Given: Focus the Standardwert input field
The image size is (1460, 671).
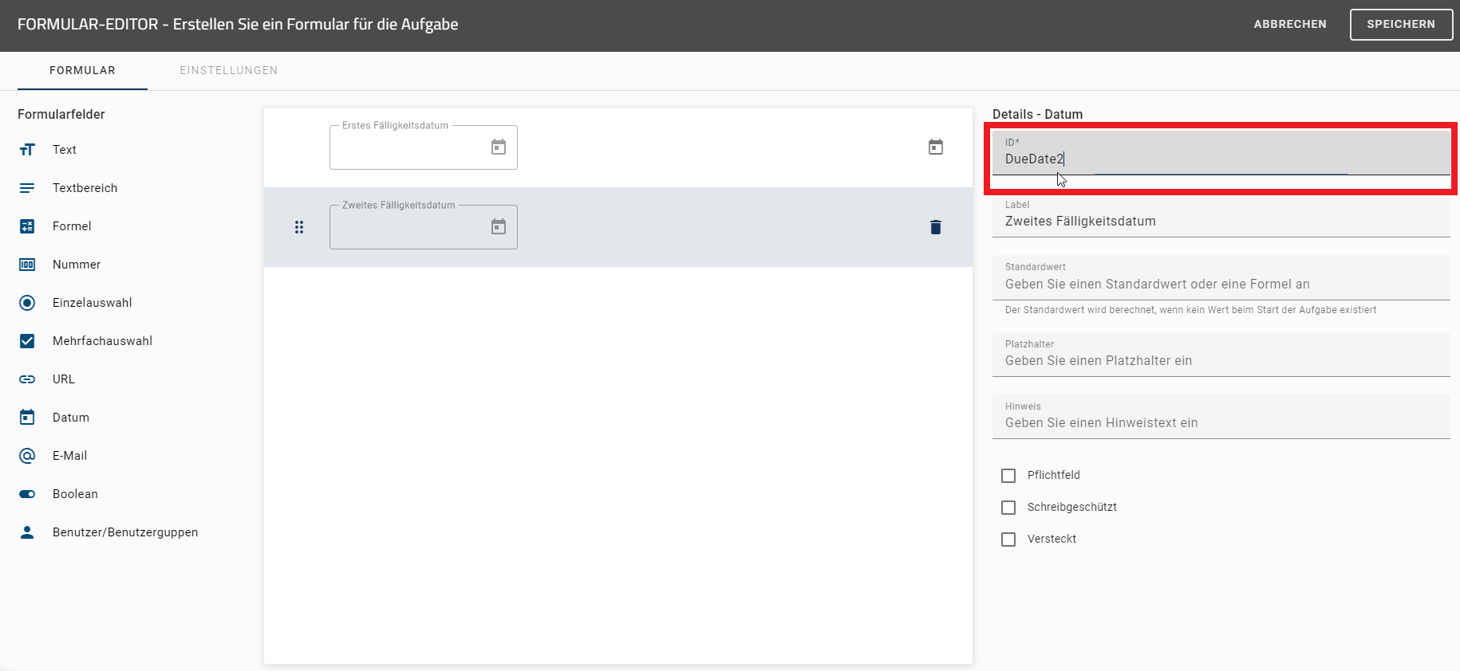Looking at the screenshot, I should click(1221, 284).
